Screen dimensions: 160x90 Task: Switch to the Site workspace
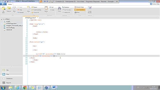(11, 70)
